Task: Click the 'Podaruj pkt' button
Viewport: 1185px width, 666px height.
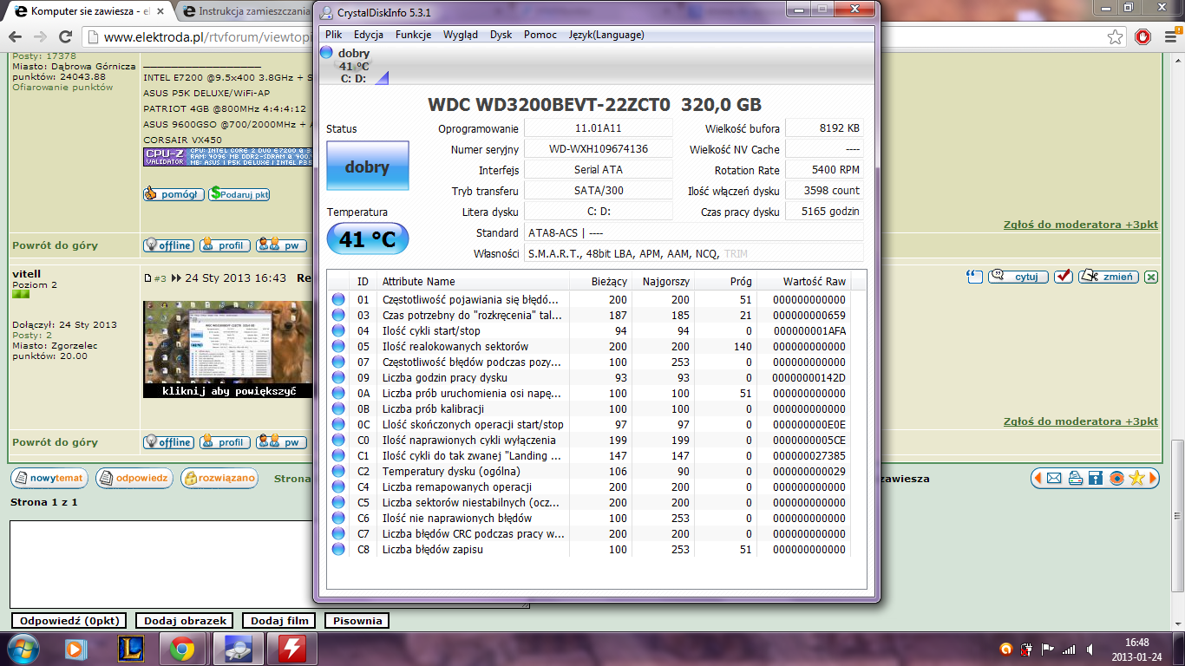Action: point(239,194)
